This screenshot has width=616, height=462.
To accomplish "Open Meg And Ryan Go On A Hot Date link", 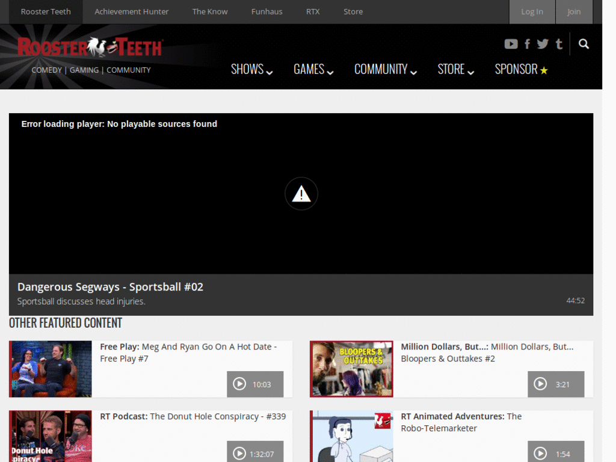I will pyautogui.click(x=188, y=353).
